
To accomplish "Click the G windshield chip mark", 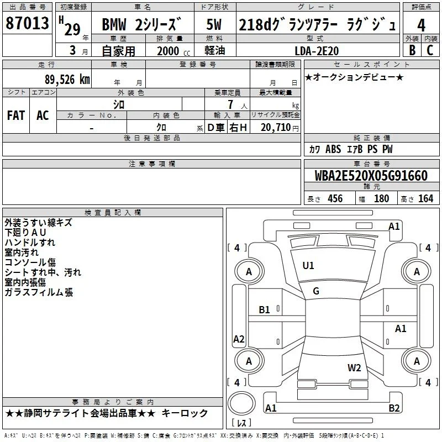I will click(316, 291).
